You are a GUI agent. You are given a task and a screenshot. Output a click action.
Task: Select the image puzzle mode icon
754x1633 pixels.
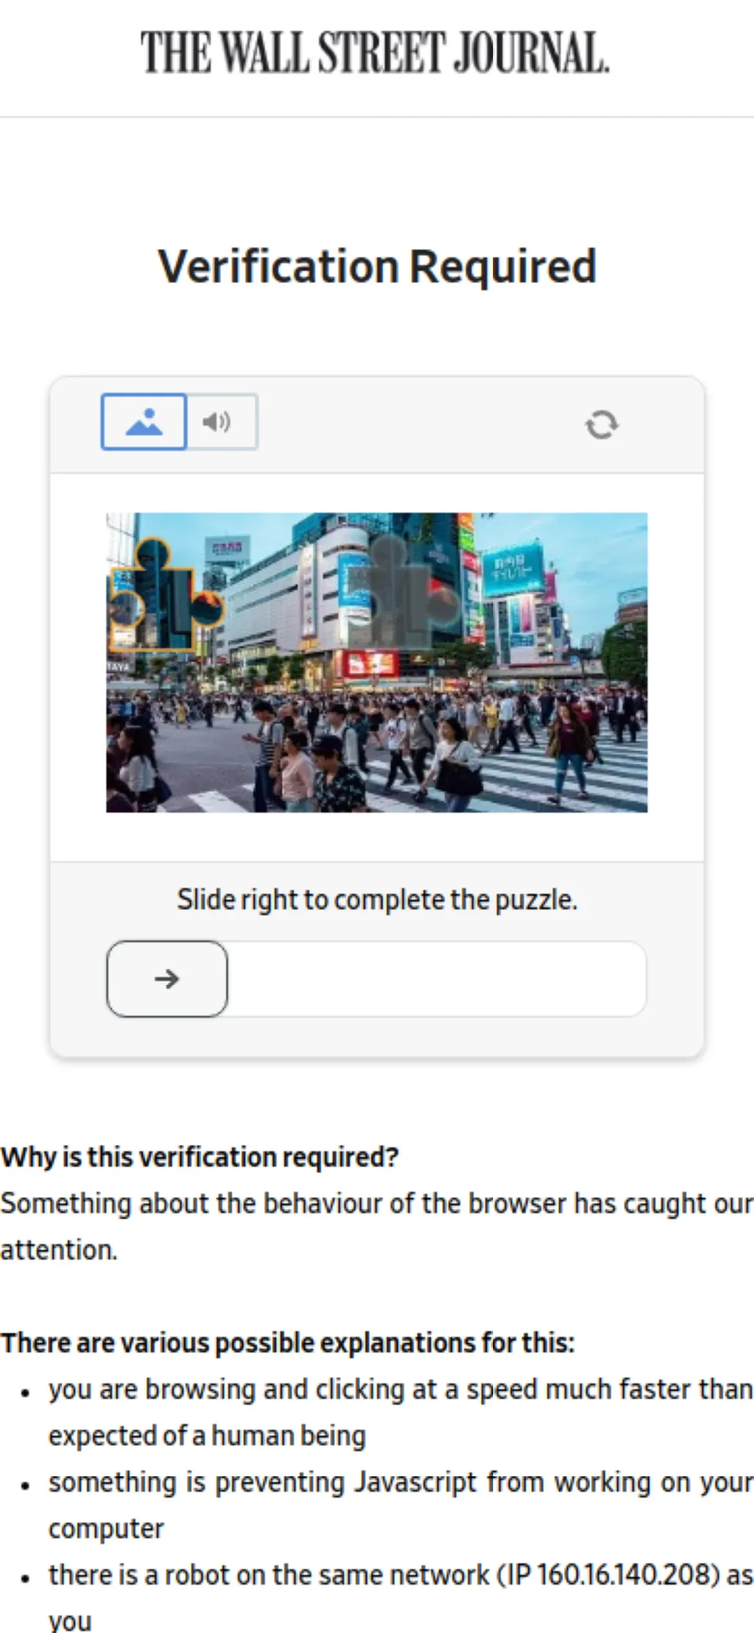pos(144,422)
